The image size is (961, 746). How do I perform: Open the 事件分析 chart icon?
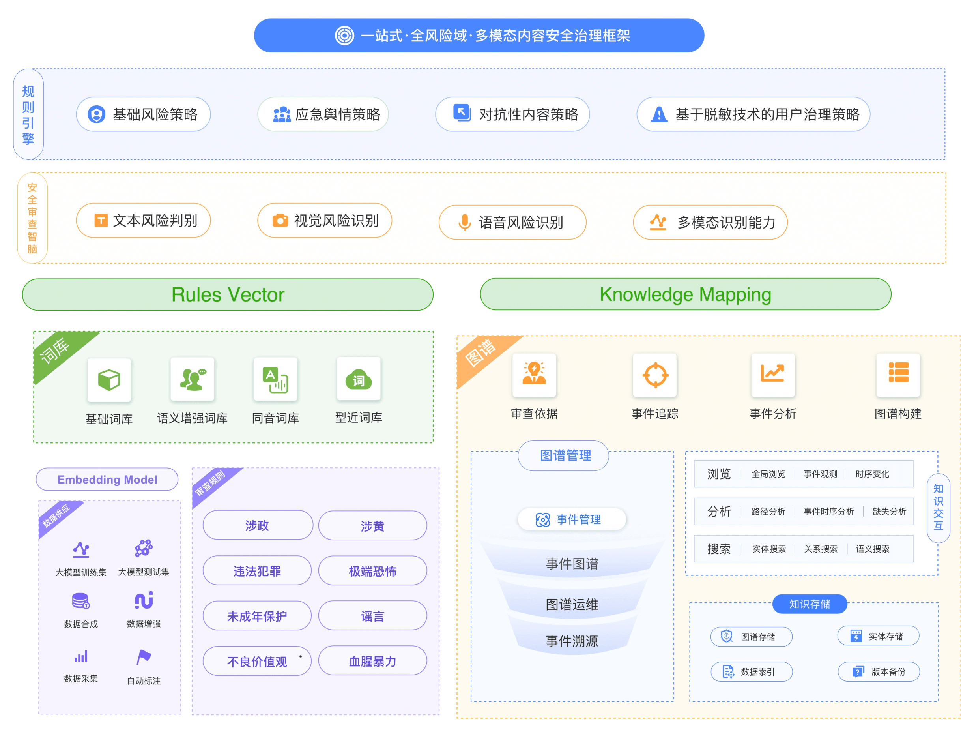click(x=773, y=375)
